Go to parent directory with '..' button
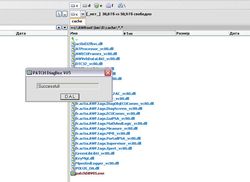The height and width of the screenshot is (182, 250). (65, 14)
